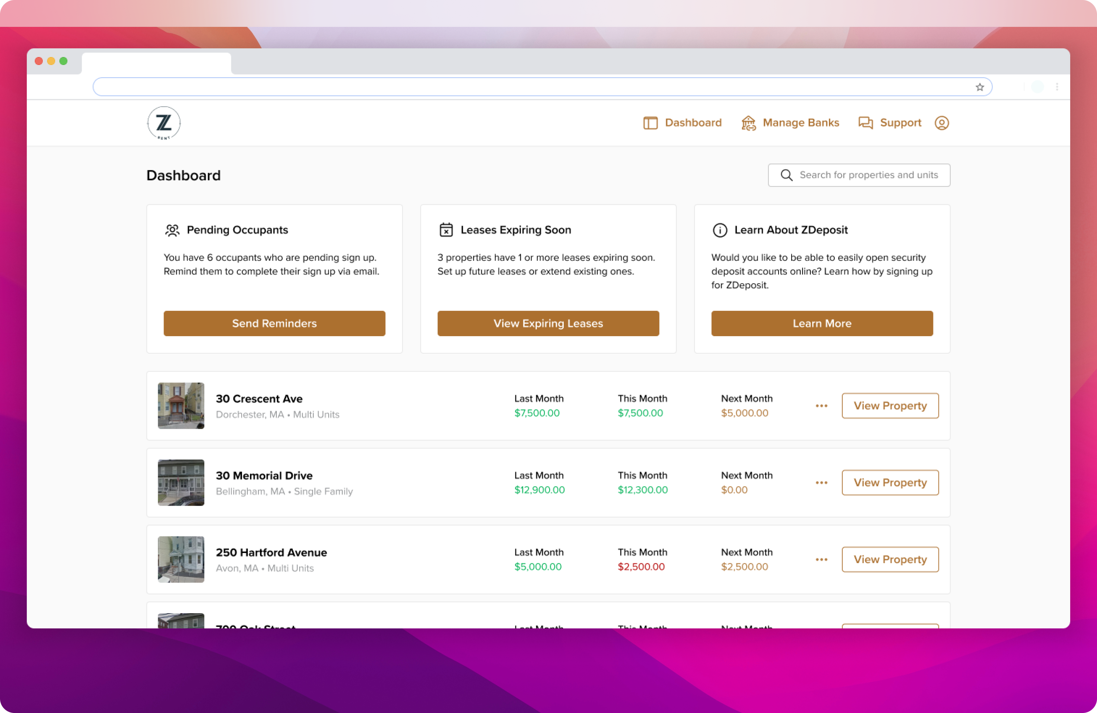Click the more options for 30 Crescent Ave
This screenshot has width=1097, height=713.
point(822,406)
